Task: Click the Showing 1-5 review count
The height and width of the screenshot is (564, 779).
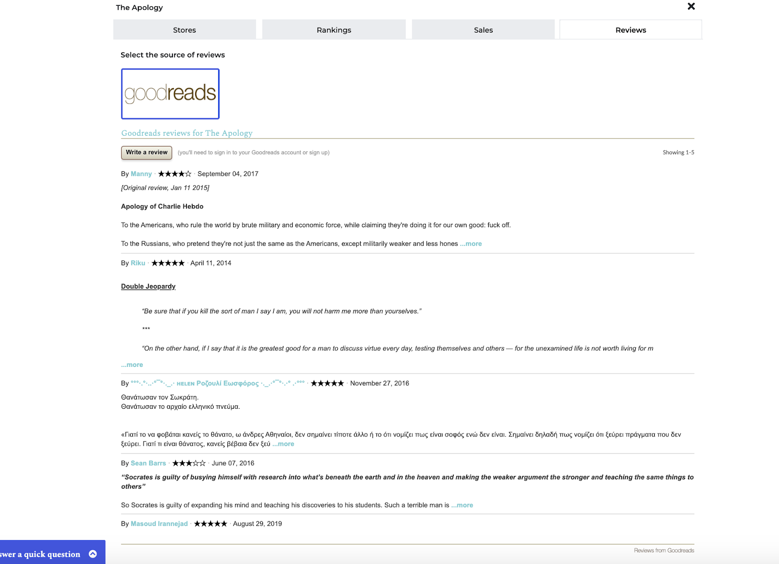Action: (678, 152)
